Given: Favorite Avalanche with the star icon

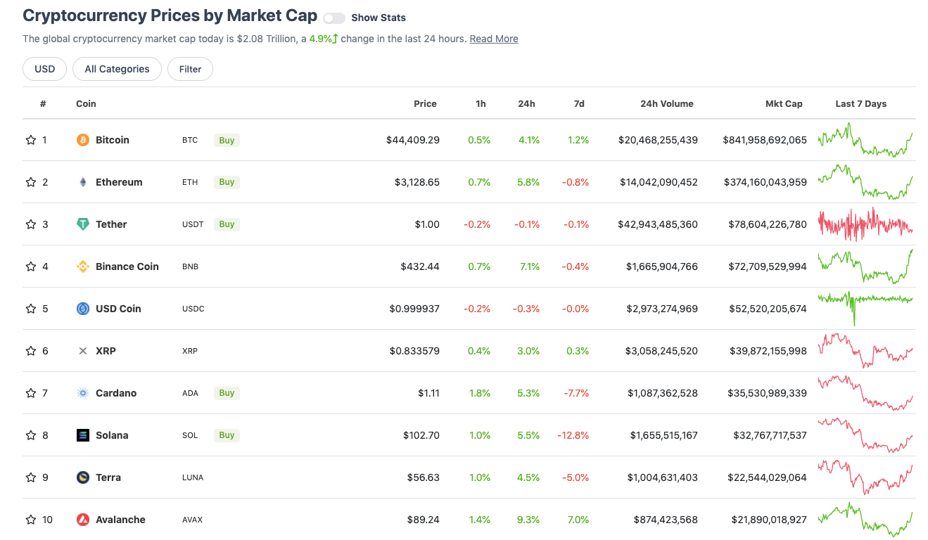Looking at the screenshot, I should pyautogui.click(x=31, y=520).
